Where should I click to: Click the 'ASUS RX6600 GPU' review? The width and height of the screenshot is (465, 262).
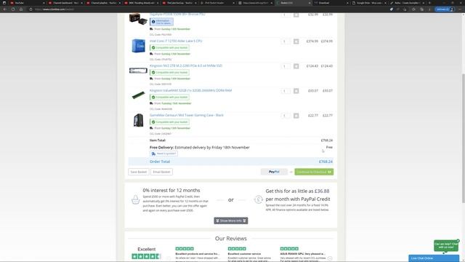(302, 254)
